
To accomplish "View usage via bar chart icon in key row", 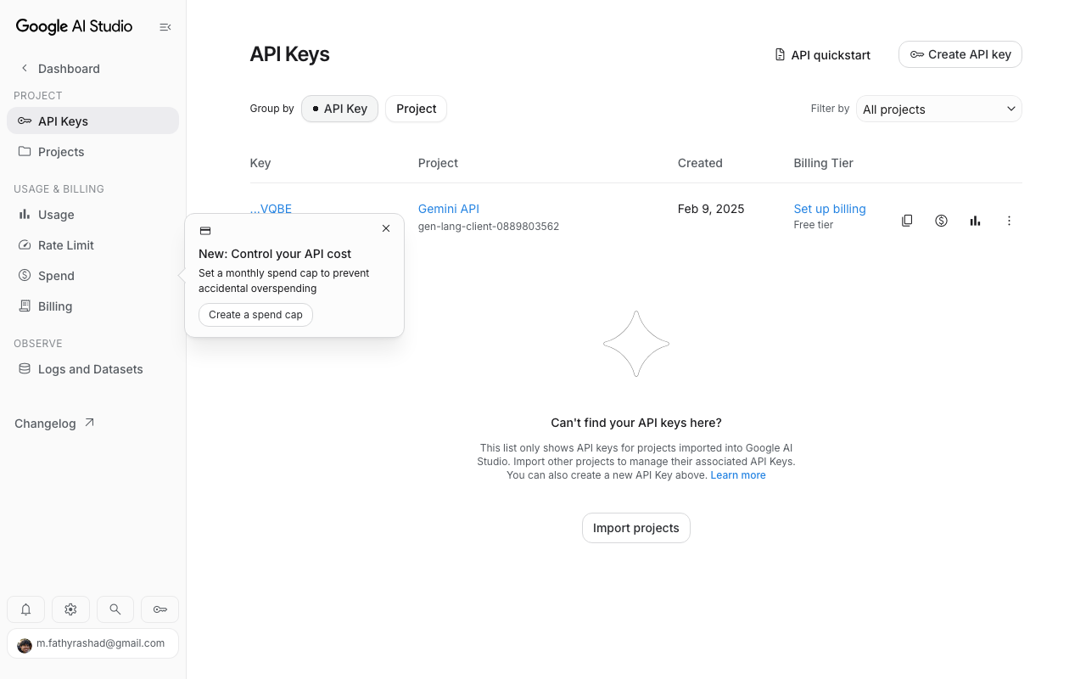I will pyautogui.click(x=975, y=221).
